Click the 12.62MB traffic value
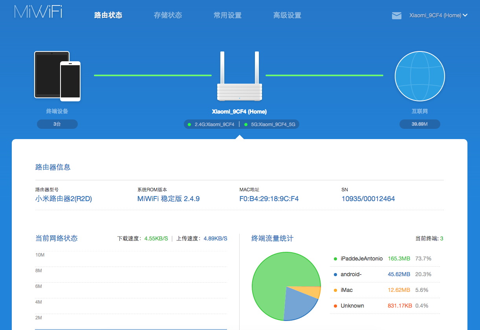The width and height of the screenshot is (480, 330). tap(399, 290)
